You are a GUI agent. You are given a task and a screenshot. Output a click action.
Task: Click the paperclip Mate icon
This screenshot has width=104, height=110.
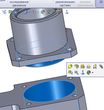click(x=101, y=66)
